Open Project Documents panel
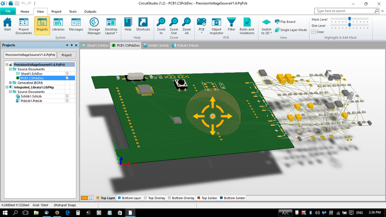 pos(24,26)
